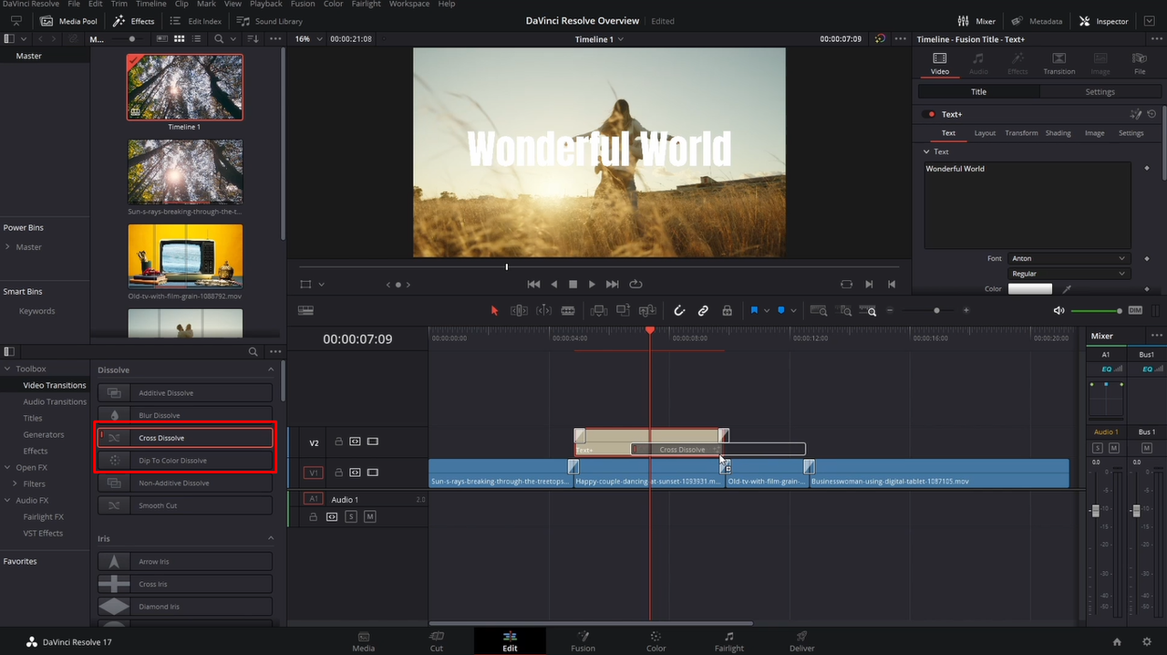
Task: Collapse the Iris transitions category
Action: tap(271, 538)
